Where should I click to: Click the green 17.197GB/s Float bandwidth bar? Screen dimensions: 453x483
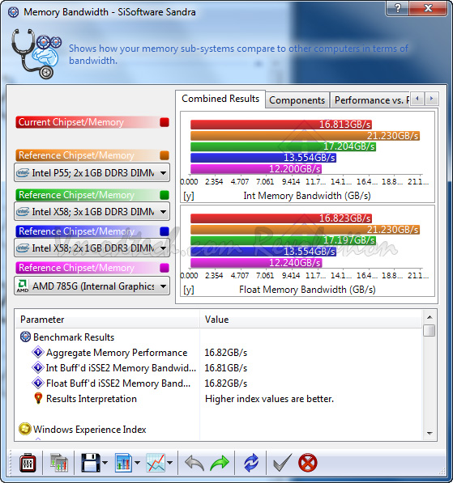283,240
